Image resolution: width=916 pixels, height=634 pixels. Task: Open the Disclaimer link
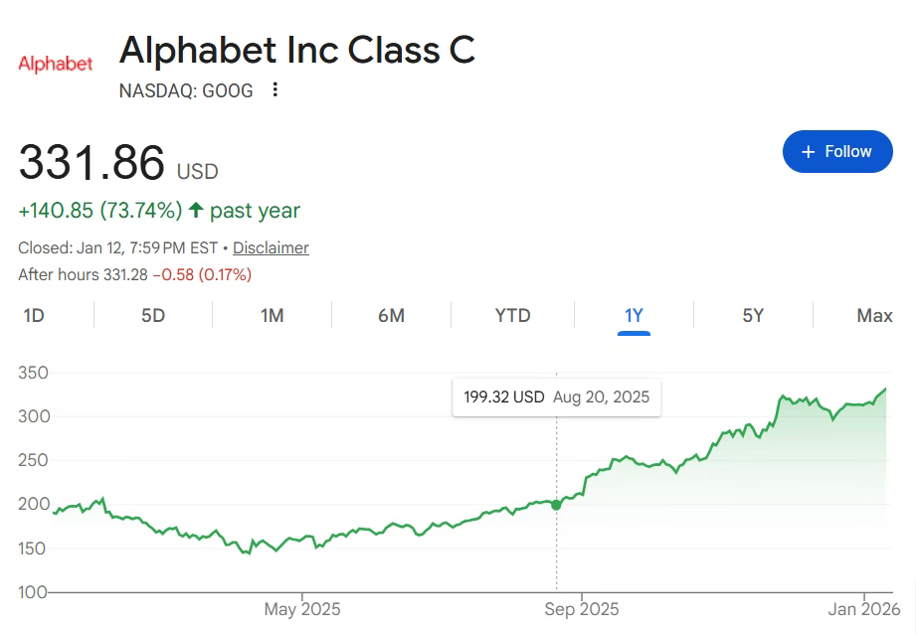point(271,247)
